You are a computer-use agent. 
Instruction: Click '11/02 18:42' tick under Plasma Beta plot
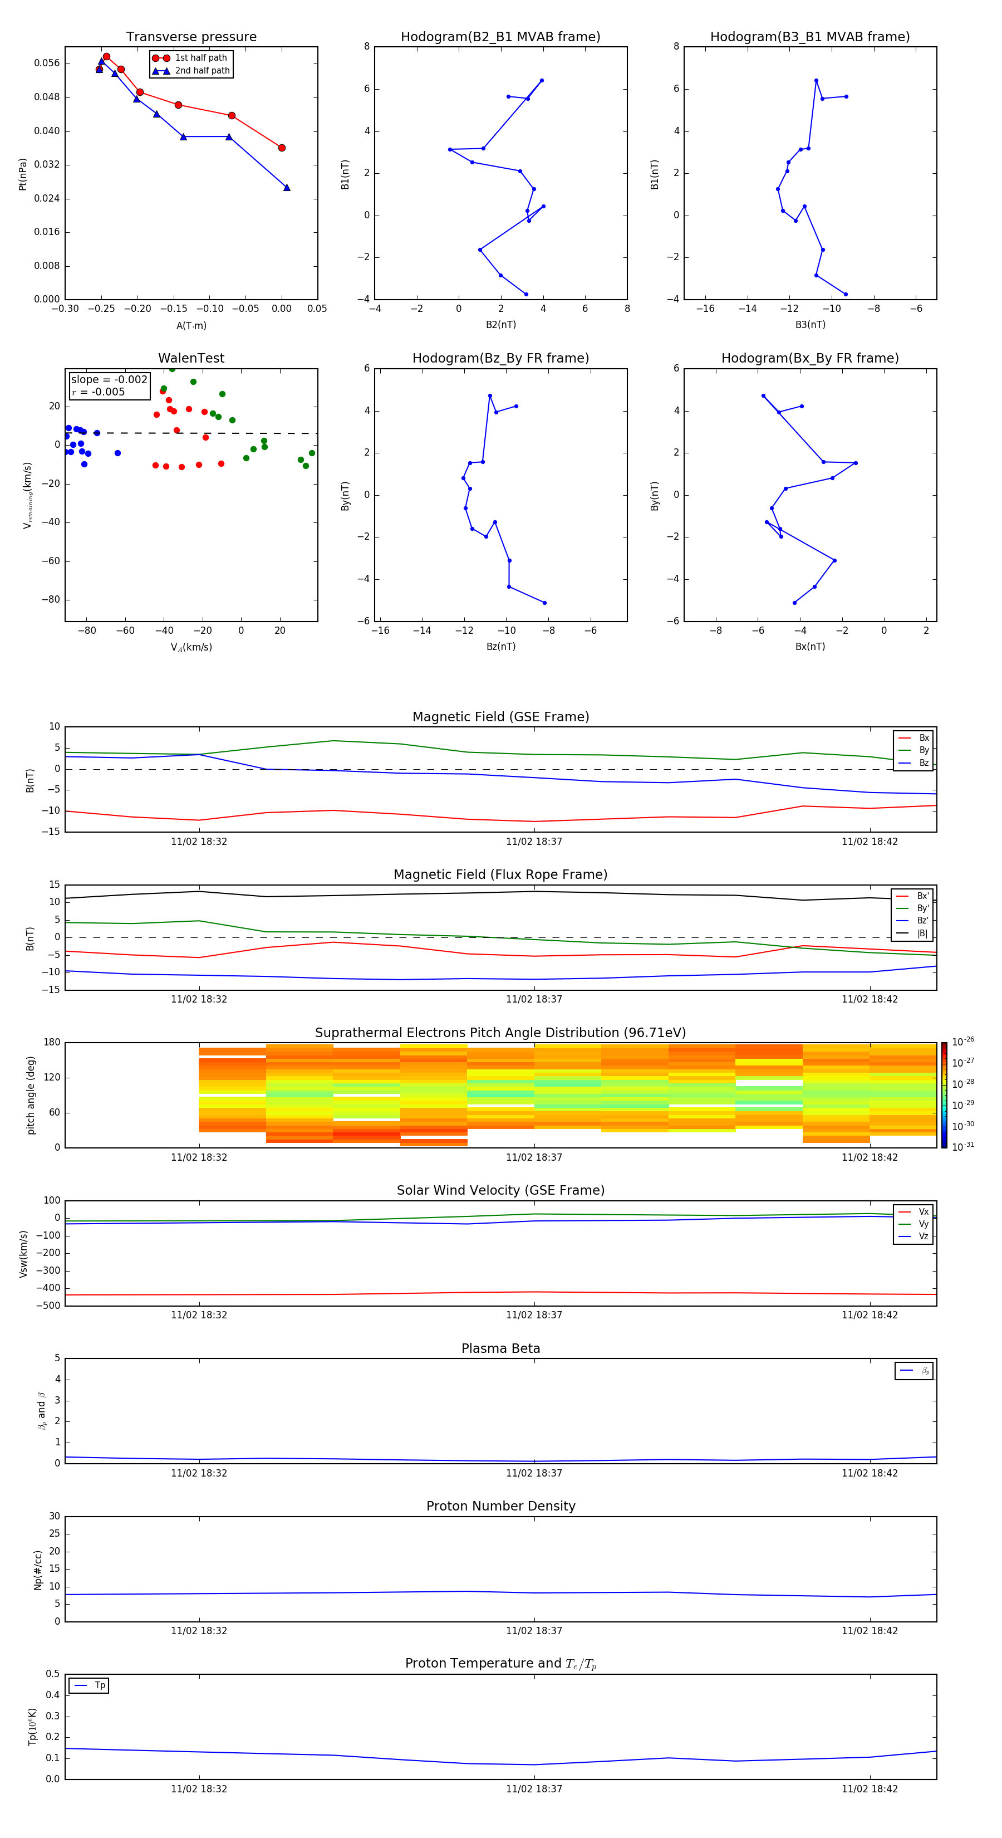870,1473
